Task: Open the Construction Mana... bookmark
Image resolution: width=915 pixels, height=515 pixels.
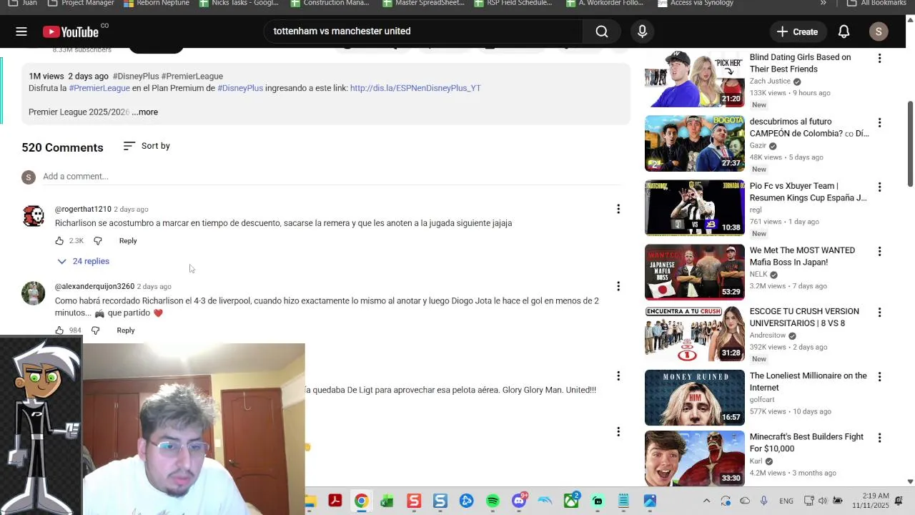Action: tap(329, 3)
